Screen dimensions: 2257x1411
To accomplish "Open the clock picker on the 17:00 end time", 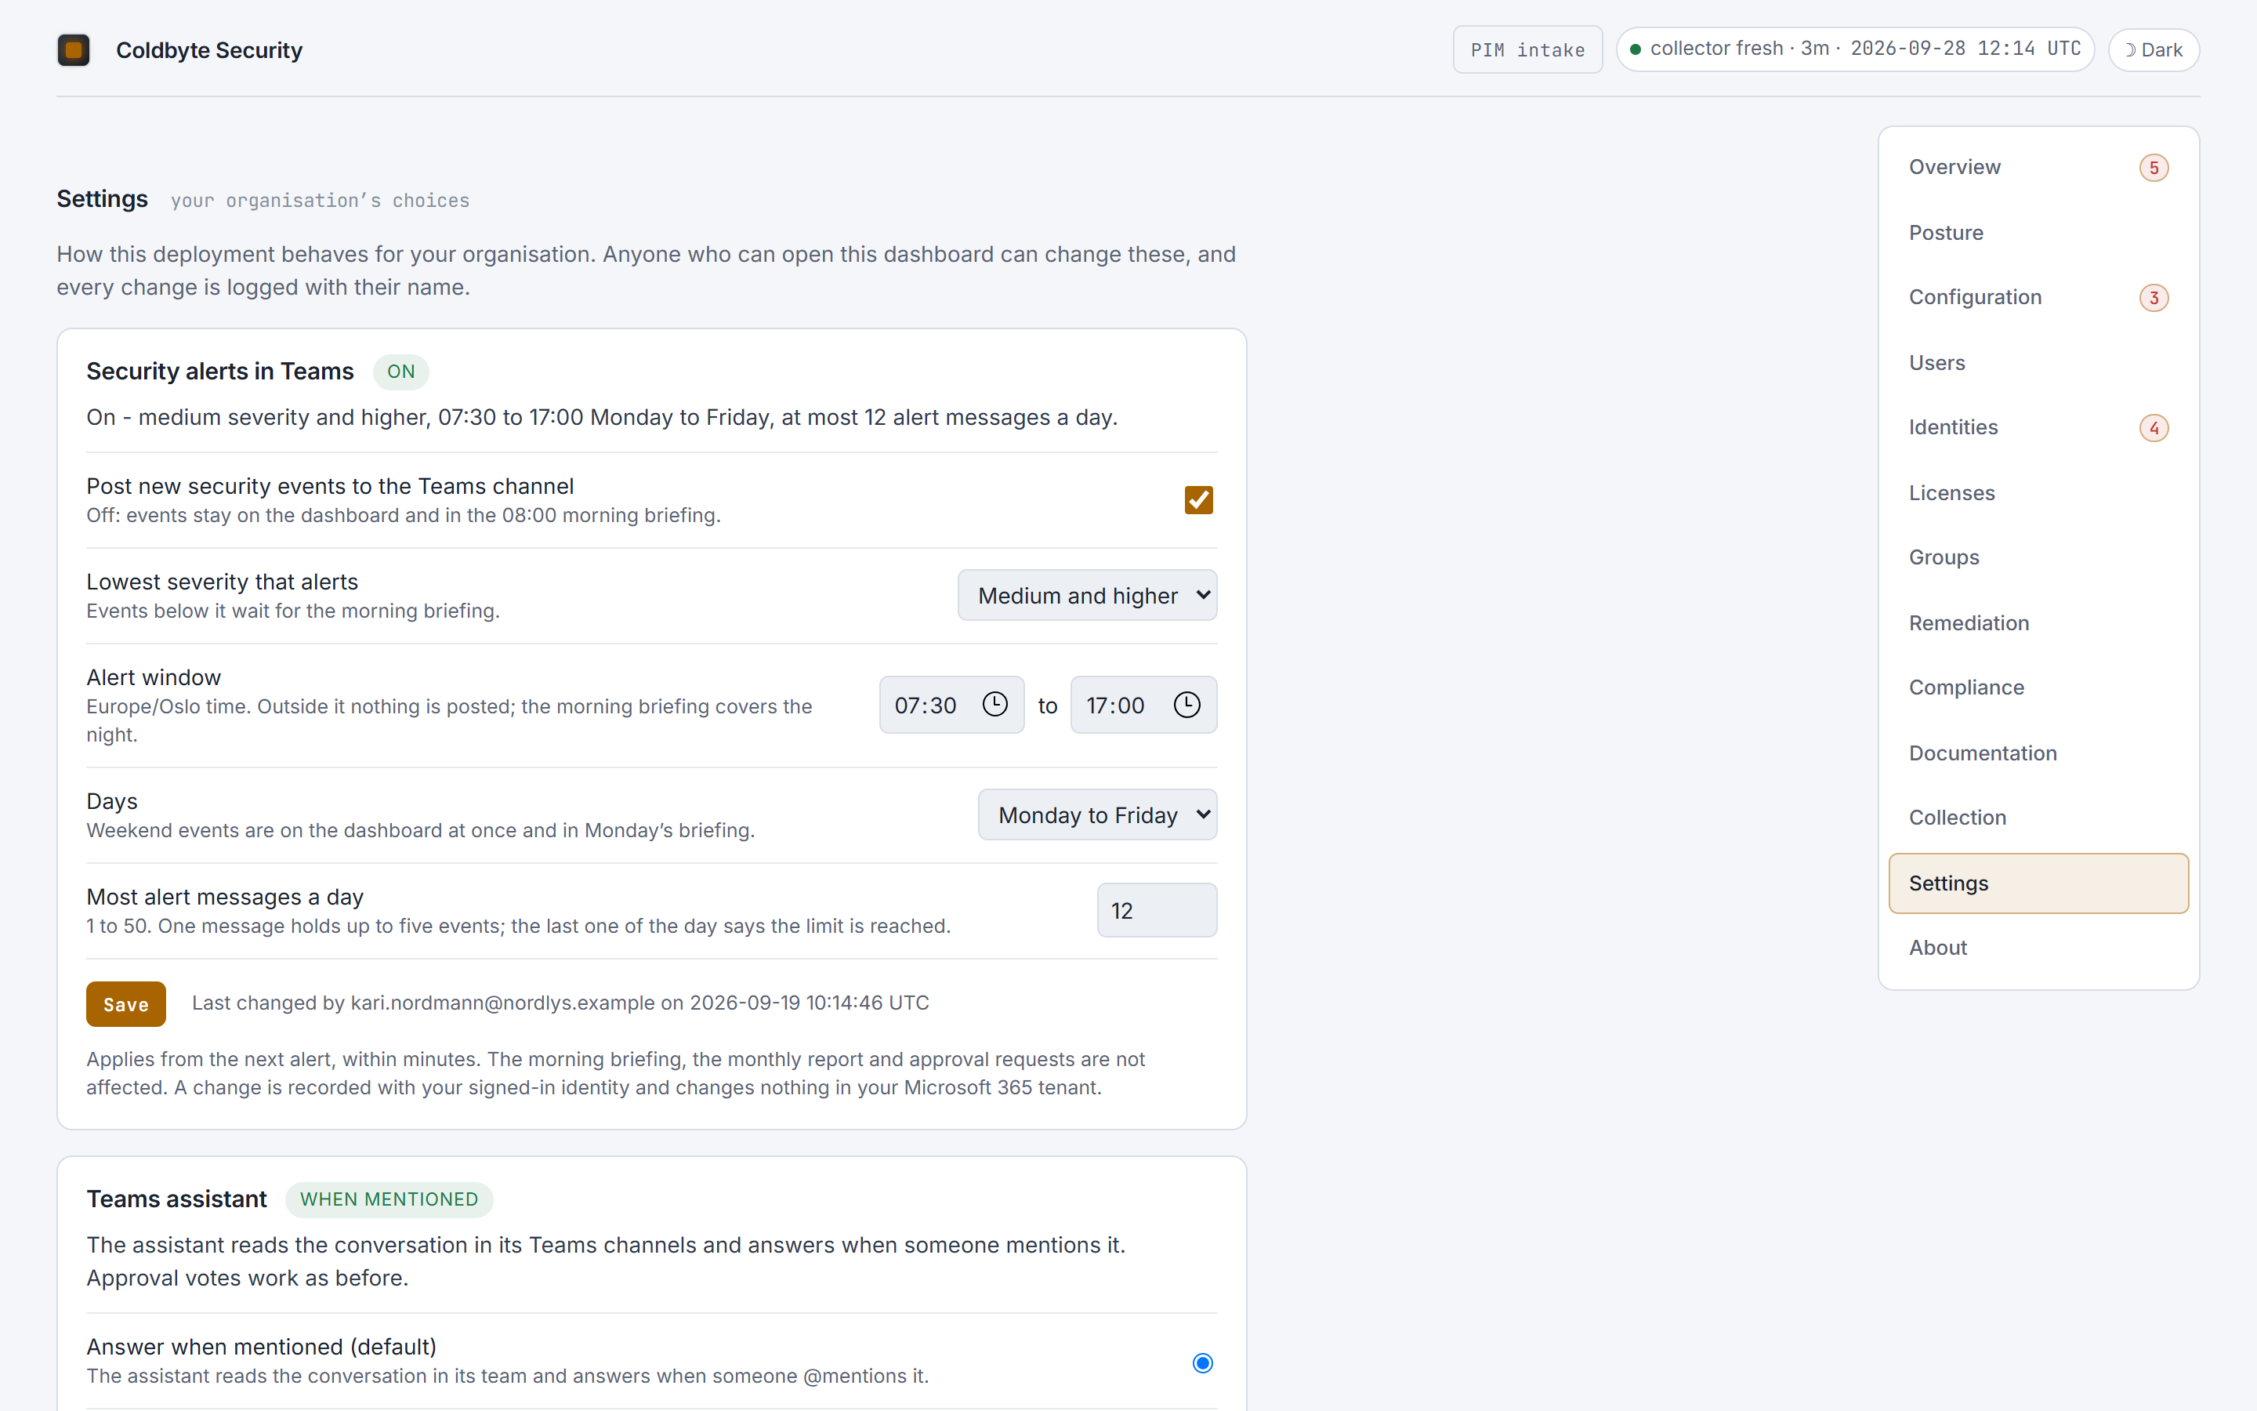I will tap(1186, 705).
